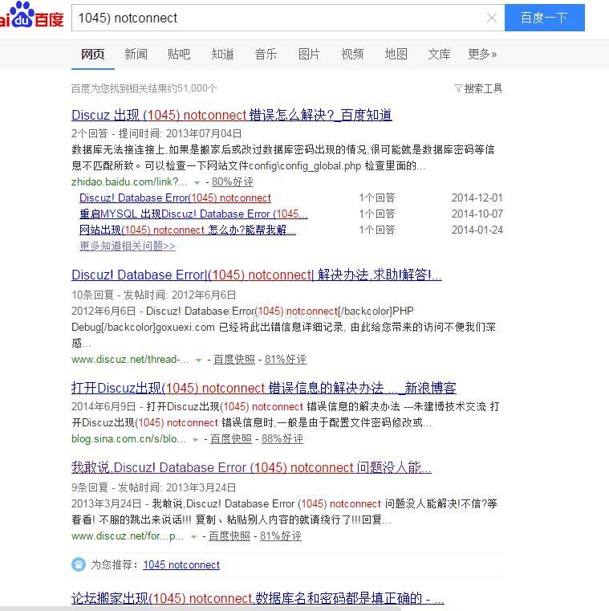
Task: Click the green URL zhidao.baidu.com/link?...
Action: point(129,182)
